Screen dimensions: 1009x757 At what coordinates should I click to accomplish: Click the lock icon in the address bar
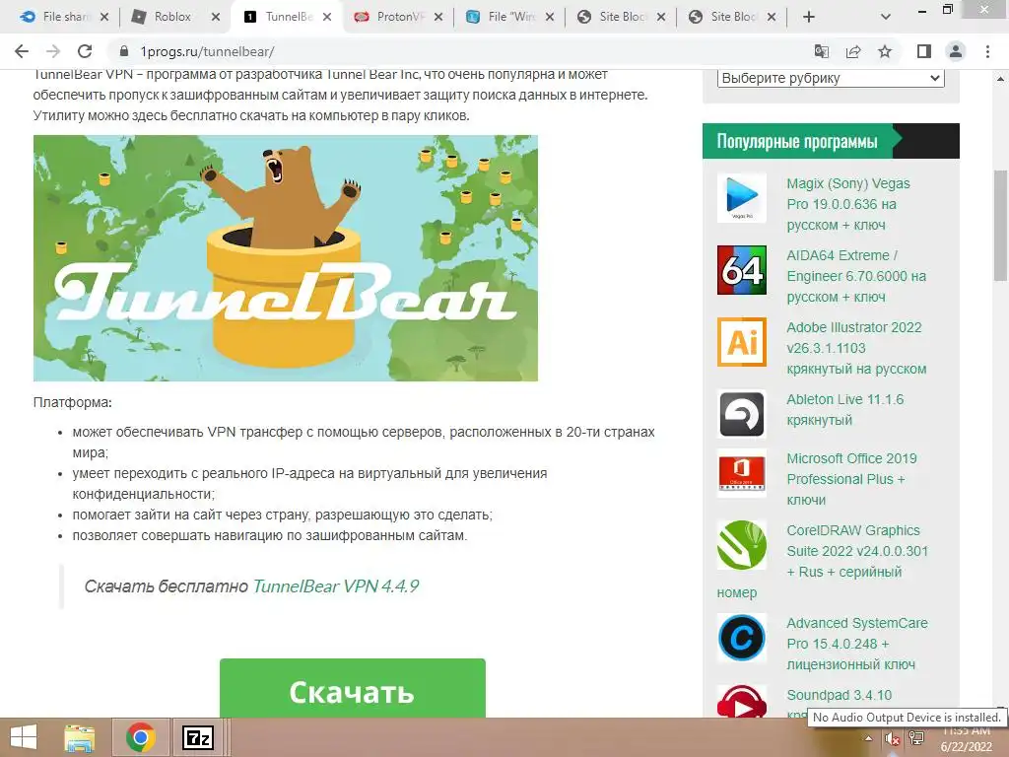pos(124,51)
